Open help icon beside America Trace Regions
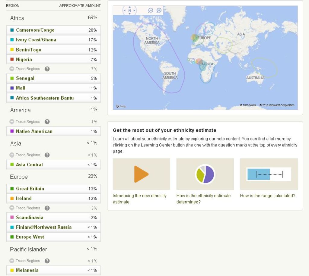This screenshot has height=276, width=309. coord(47,121)
